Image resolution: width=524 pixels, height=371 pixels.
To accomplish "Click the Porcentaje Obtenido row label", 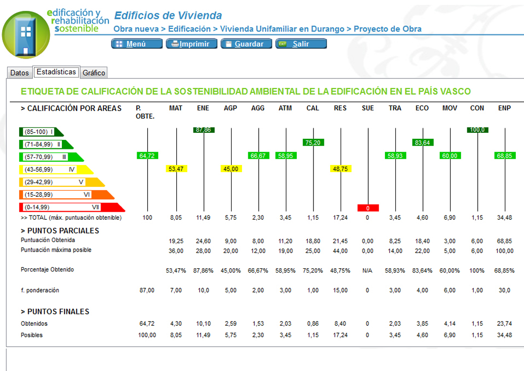I will [x=48, y=270].
